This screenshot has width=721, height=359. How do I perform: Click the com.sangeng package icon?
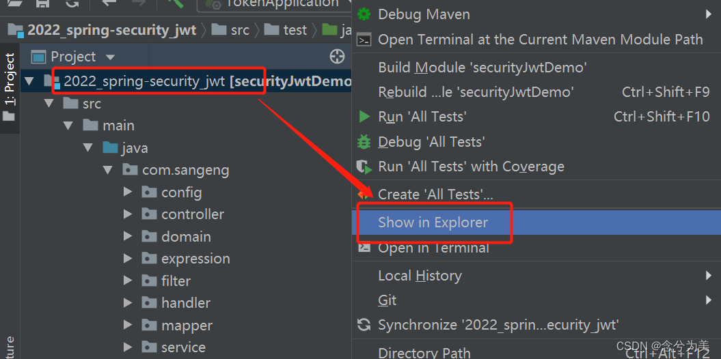pos(130,170)
